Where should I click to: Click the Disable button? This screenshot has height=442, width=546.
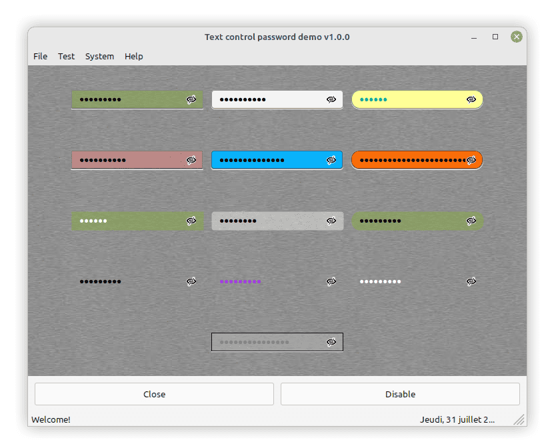[x=400, y=394]
